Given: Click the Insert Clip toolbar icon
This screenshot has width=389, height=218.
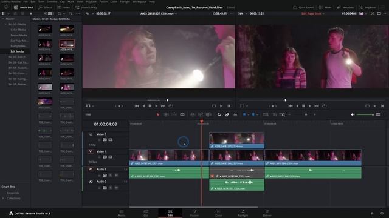Looking at the screenshot, I should pyautogui.click(x=193, y=114).
